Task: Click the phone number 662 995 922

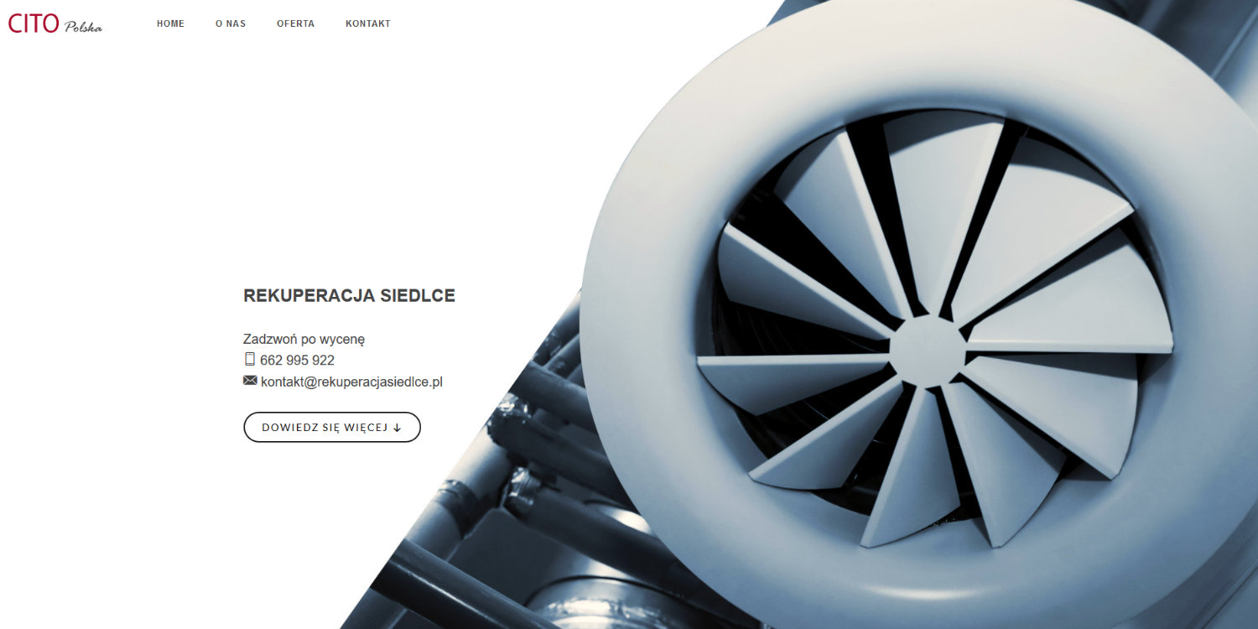Action: tap(297, 361)
